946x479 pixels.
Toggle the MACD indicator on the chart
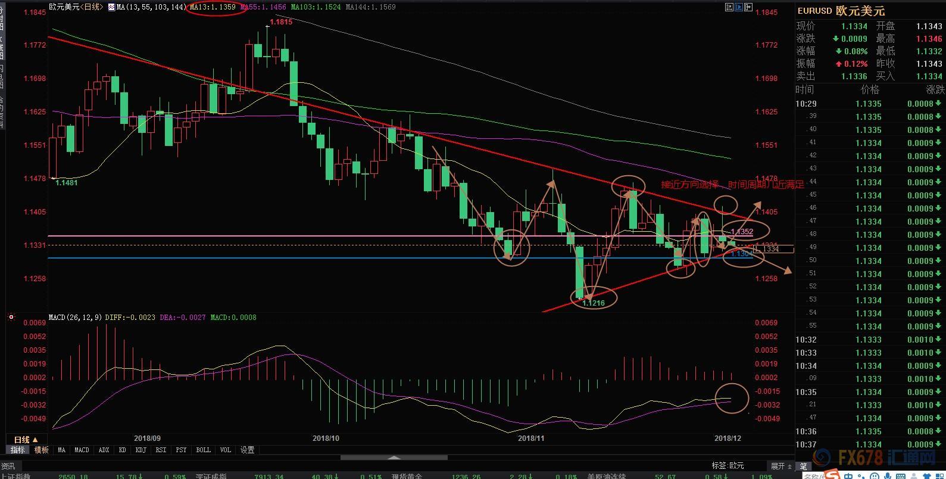click(x=82, y=450)
